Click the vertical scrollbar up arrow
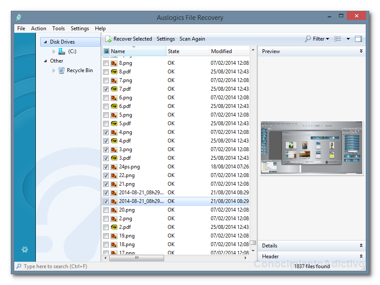Viewport: 380px width, 285px height. click(253, 50)
